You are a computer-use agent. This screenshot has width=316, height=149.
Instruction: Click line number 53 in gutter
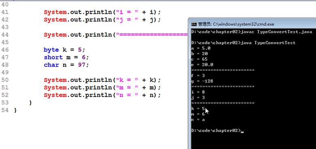click(x=5, y=103)
